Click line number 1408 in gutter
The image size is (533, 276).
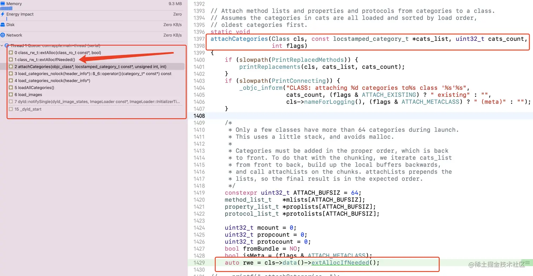click(199, 116)
